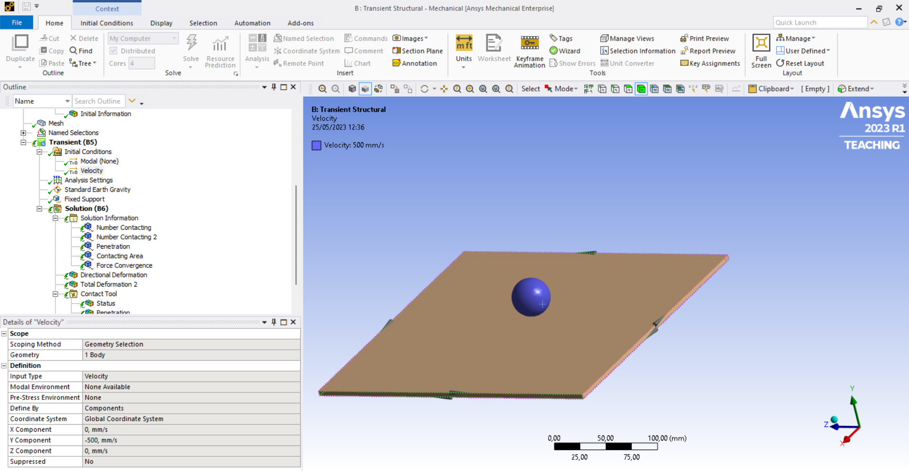Screen dimensions: 909x471
Task: Click the Quick Launch search box
Action: click(820, 22)
